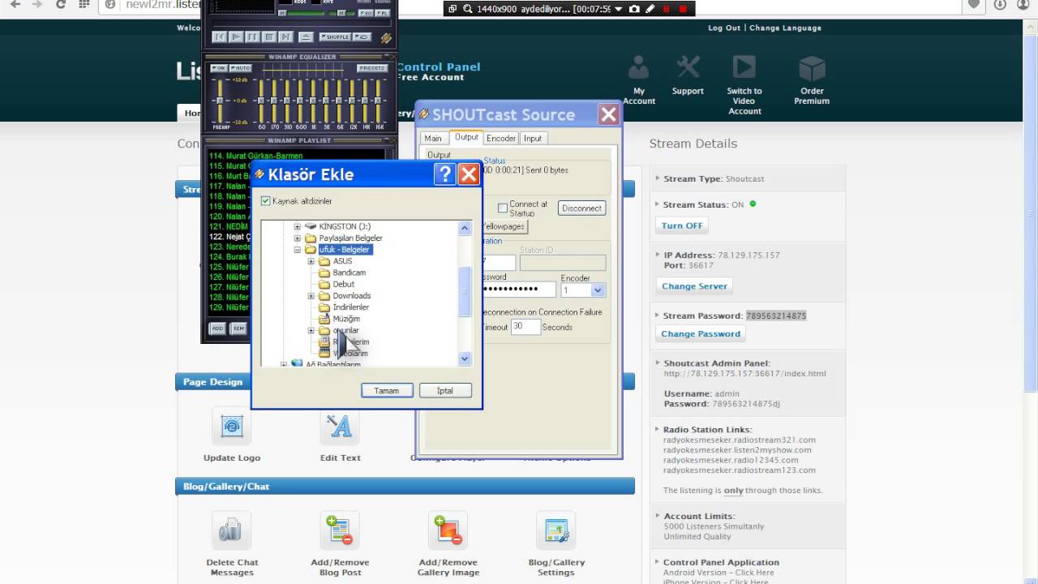This screenshot has width=1038, height=584.
Task: Open the Support wrench icon on the web page
Action: pyautogui.click(x=688, y=67)
